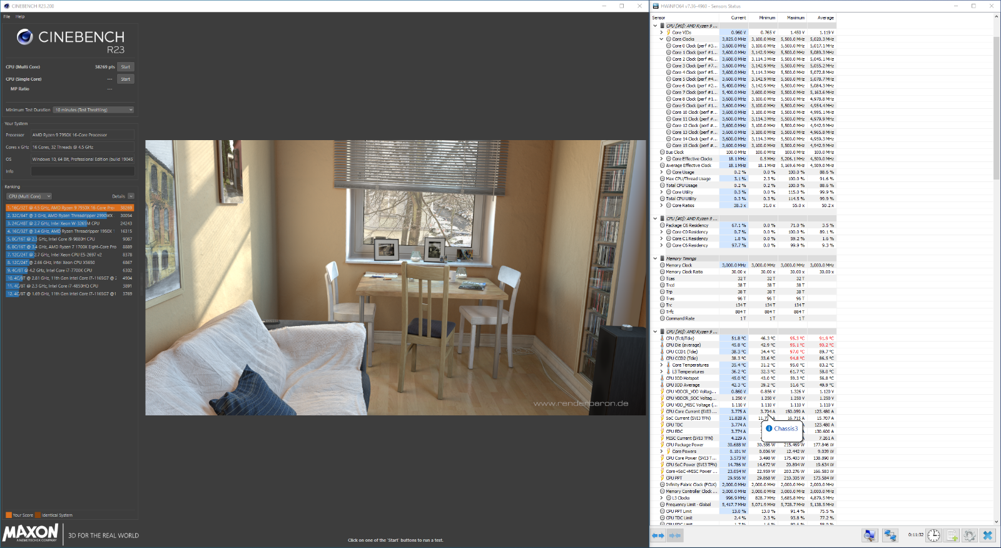Image resolution: width=1001 pixels, height=548 pixels.
Task: Expand the Core Usage tree node
Action: pyautogui.click(x=661, y=172)
